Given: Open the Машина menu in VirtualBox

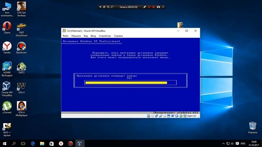Looking at the screenshot, I should click(x=76, y=36).
